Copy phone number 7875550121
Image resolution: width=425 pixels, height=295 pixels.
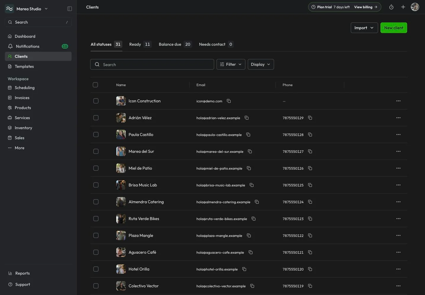(310, 252)
